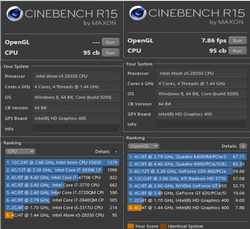This screenshot has width=250, height=229.
Task: Select GeForce GT 620 ranking row
Action: [x=187, y=193]
